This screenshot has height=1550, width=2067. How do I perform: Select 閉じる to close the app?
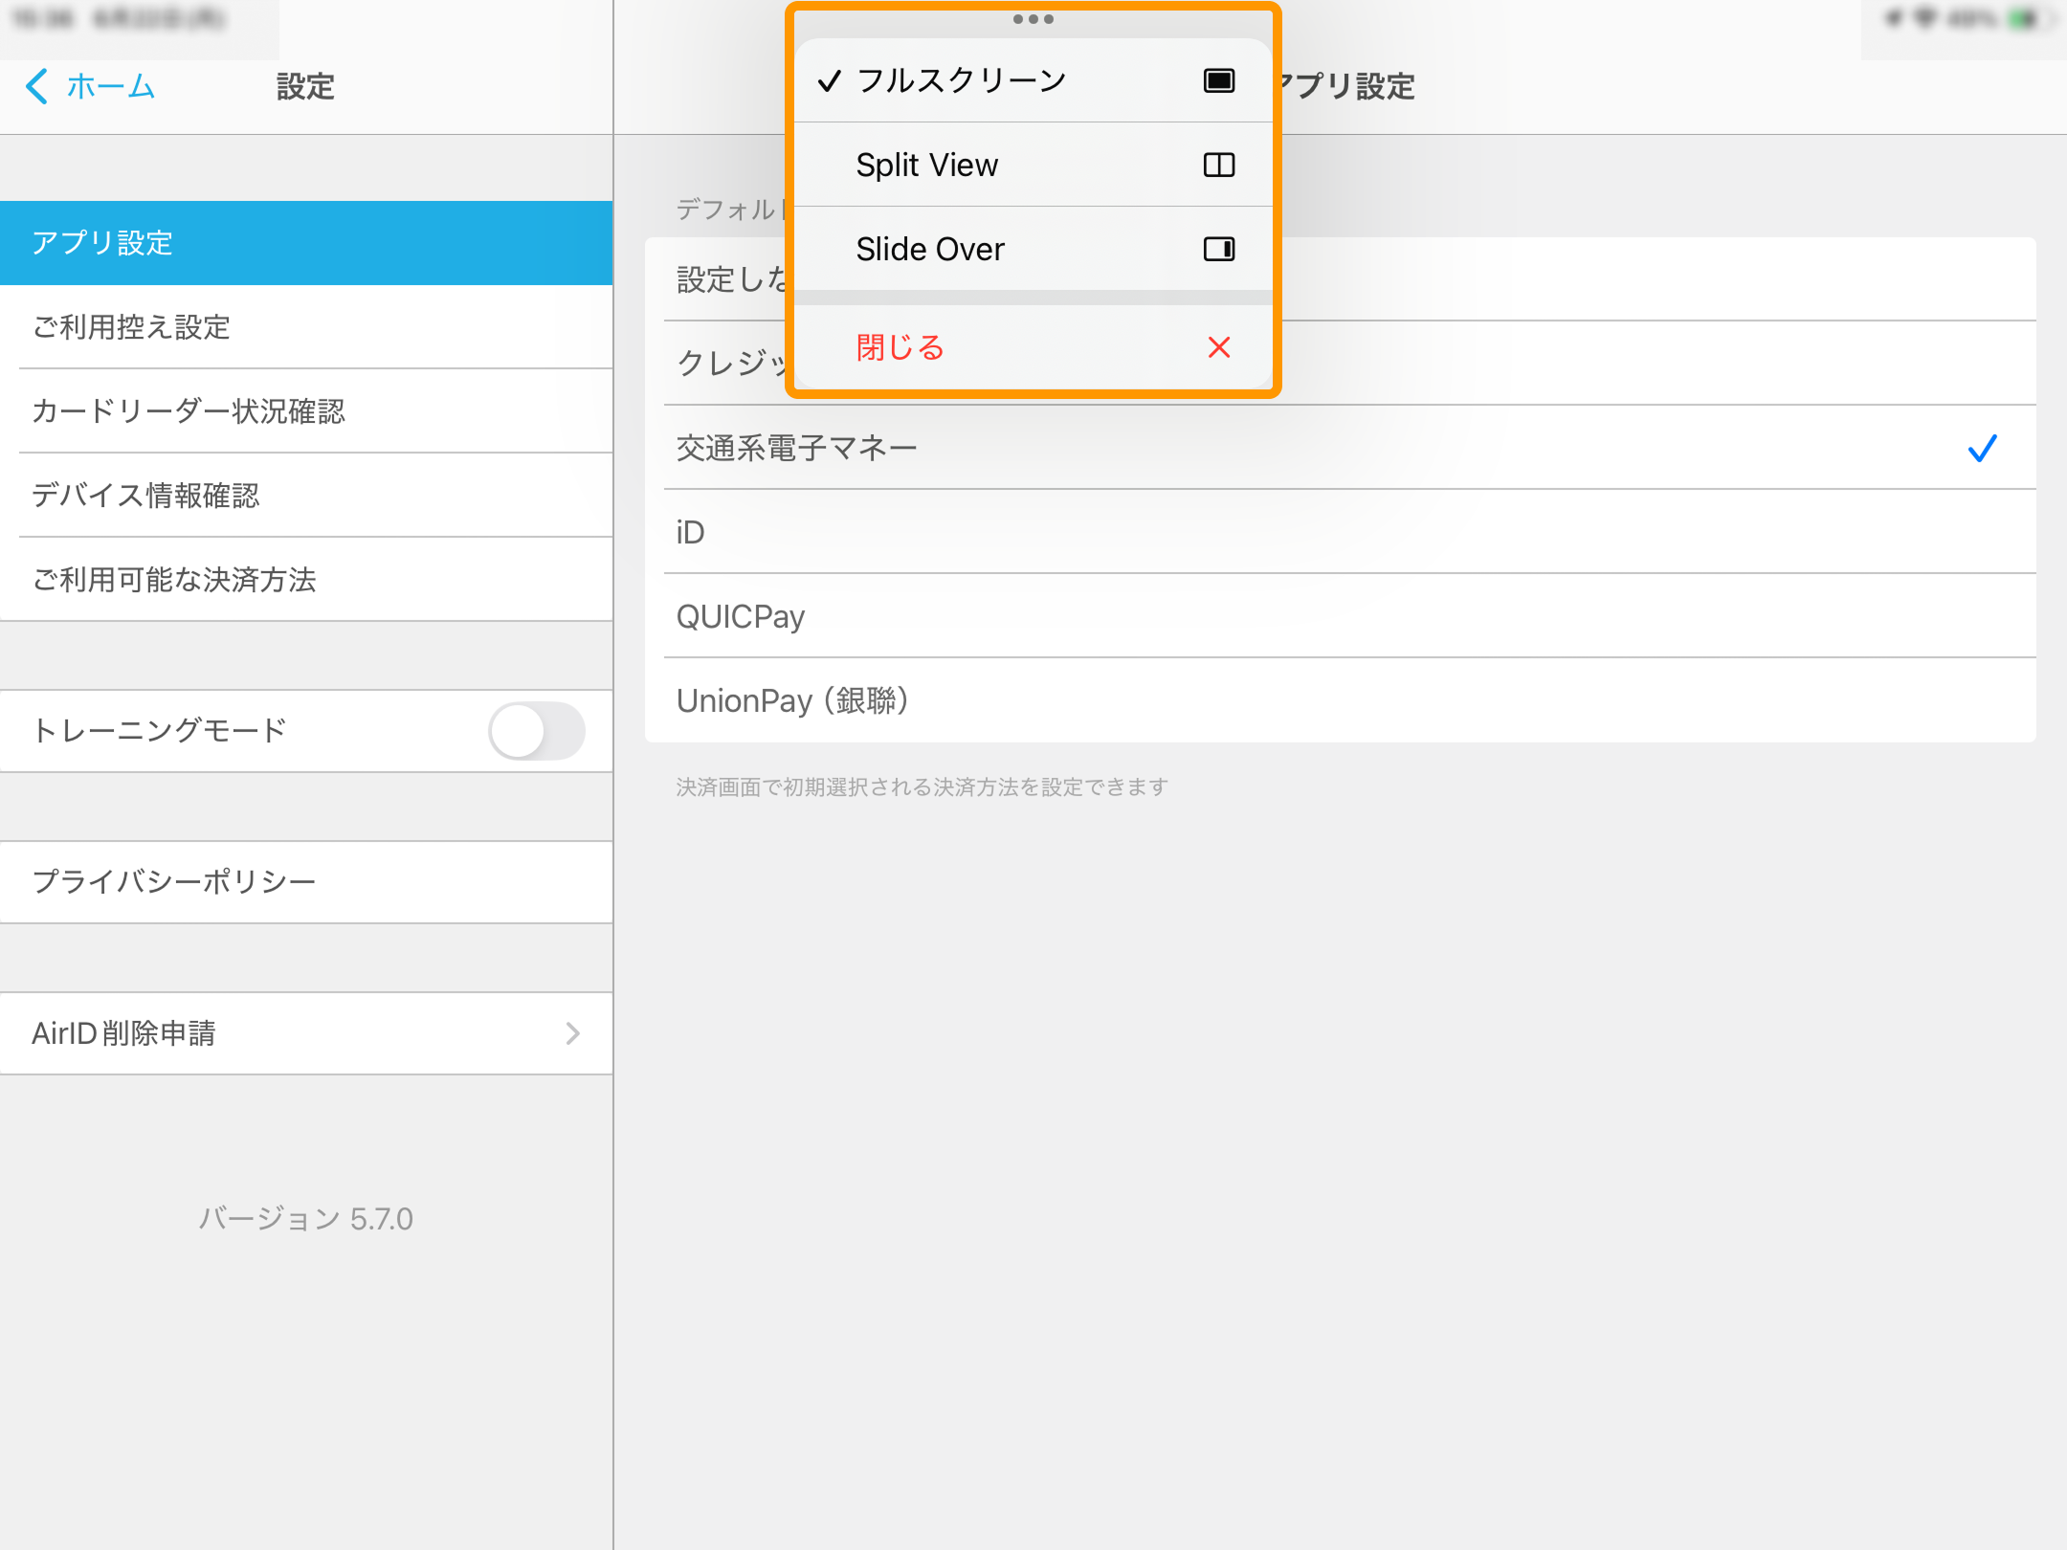1033,346
